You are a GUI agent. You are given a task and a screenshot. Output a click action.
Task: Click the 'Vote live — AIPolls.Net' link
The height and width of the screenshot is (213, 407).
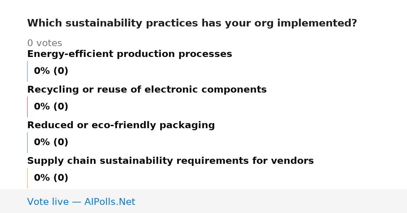[x=81, y=202]
